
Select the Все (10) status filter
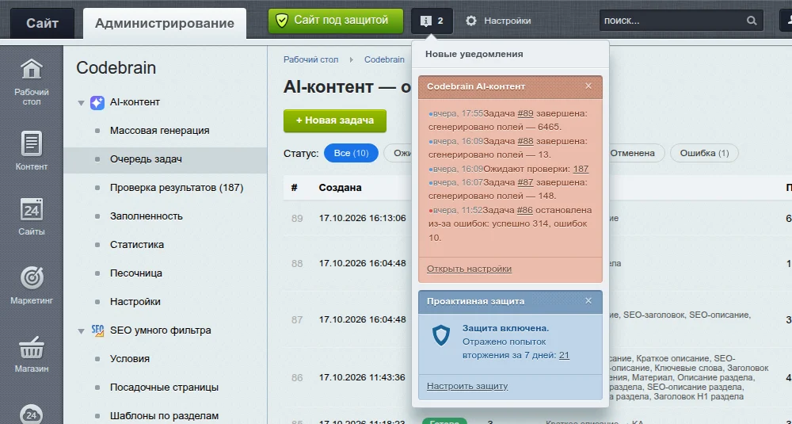[351, 153]
